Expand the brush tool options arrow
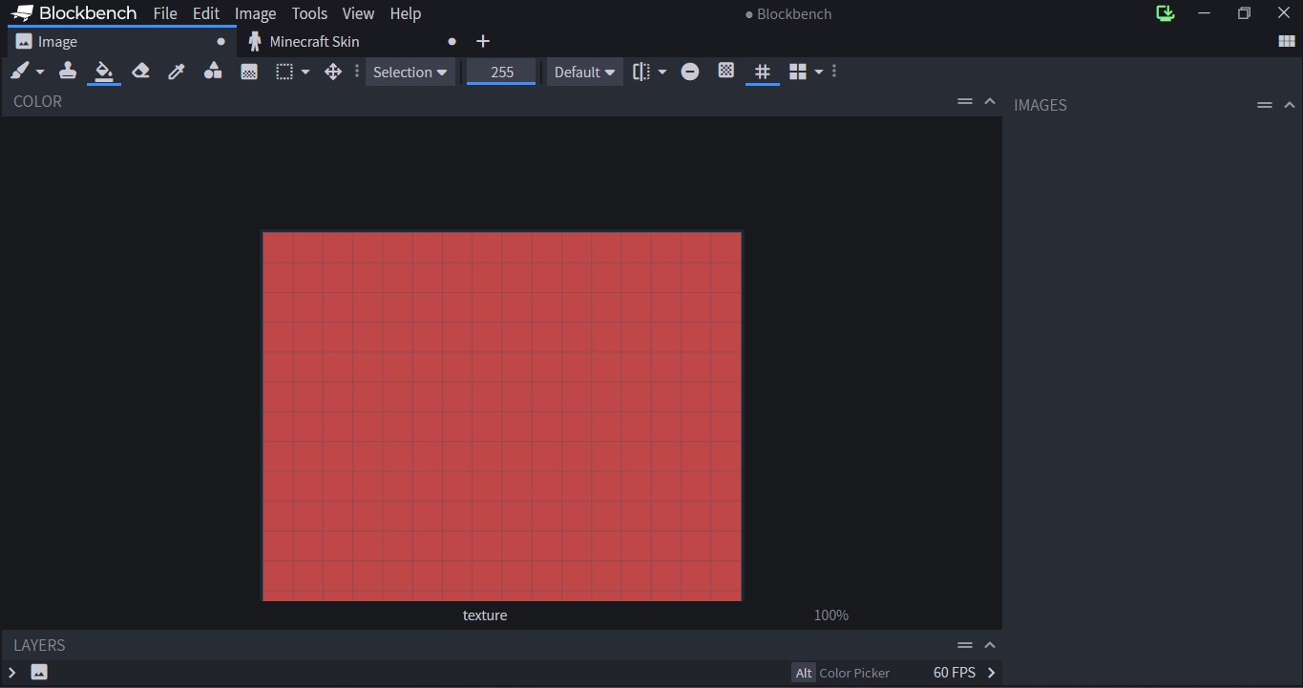 (x=39, y=72)
